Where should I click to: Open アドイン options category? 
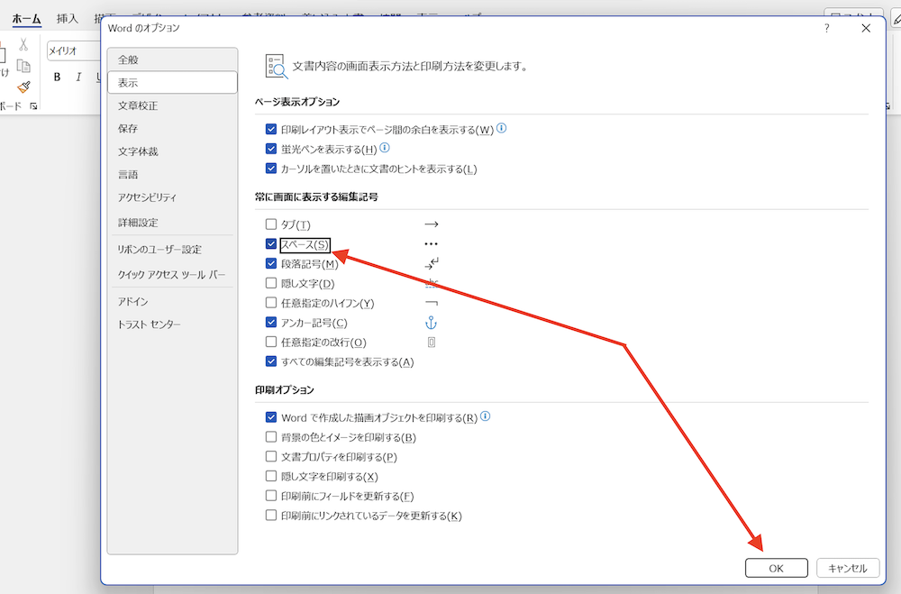172,302
